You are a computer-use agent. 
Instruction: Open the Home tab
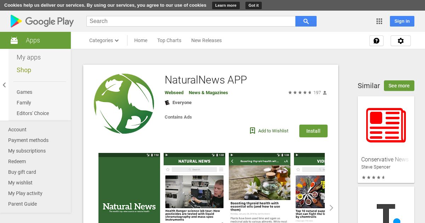(141, 40)
